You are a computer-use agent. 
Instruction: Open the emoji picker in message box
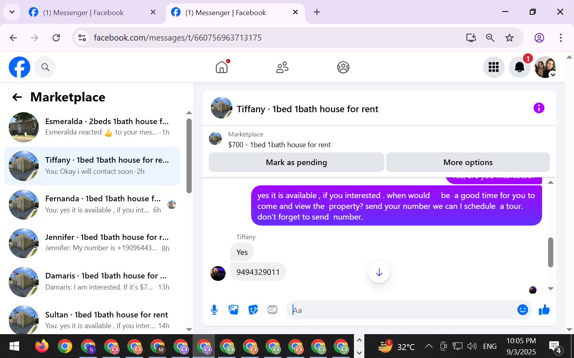coord(523,309)
